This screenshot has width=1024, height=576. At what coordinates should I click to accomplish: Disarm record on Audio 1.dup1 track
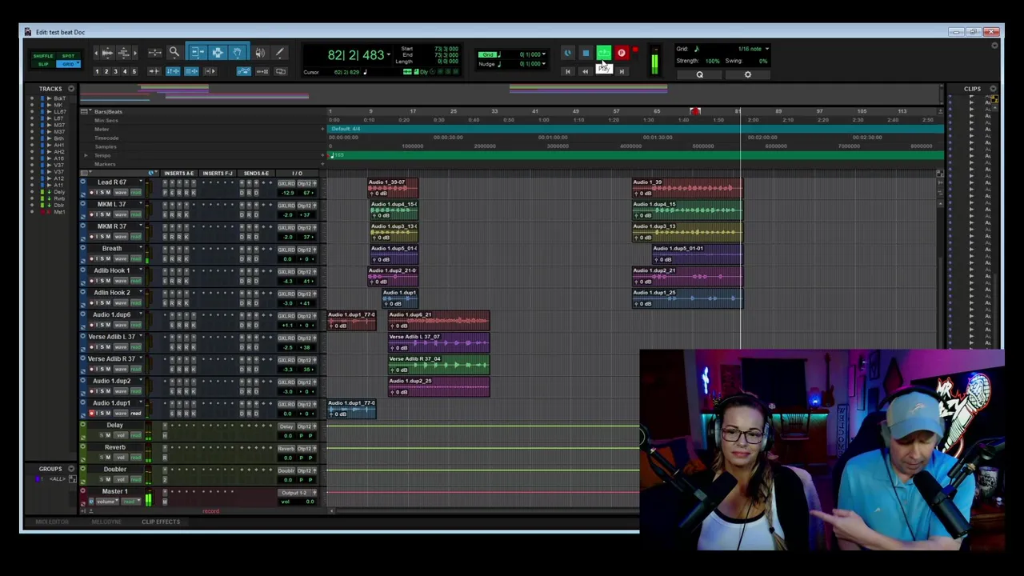coord(92,414)
